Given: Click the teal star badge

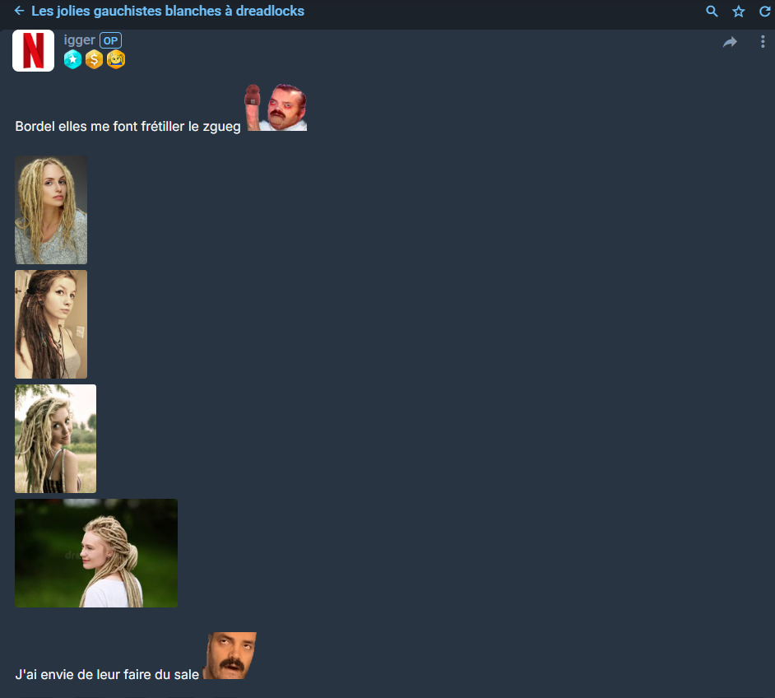Looking at the screenshot, I should pos(72,60).
